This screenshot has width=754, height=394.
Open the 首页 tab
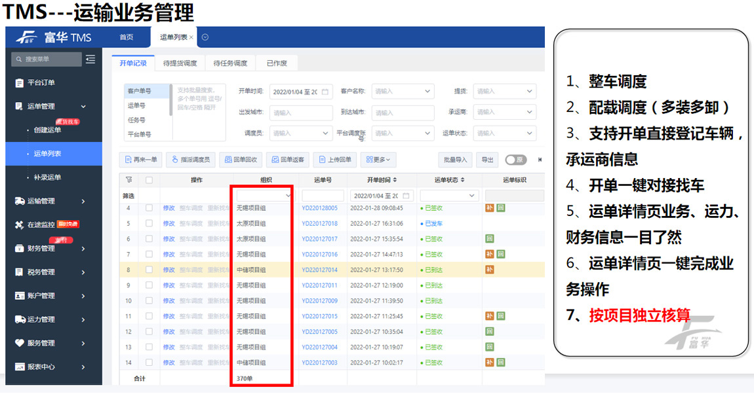(x=127, y=37)
